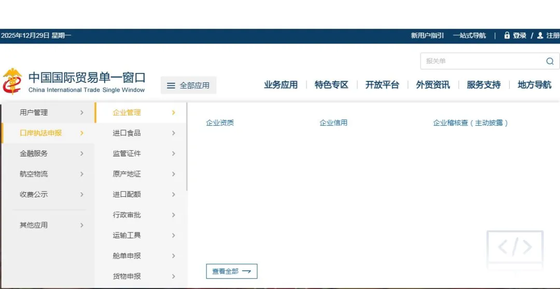
Task: Expand the 货物申报 chevron
Action: (173, 277)
